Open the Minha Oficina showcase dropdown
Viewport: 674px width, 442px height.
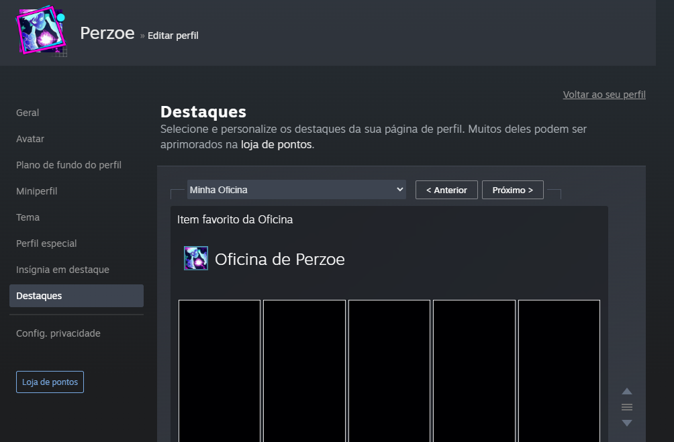(297, 189)
